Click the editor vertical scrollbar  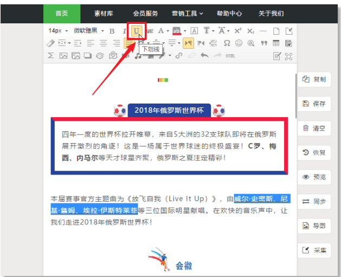pyautogui.click(x=296, y=95)
